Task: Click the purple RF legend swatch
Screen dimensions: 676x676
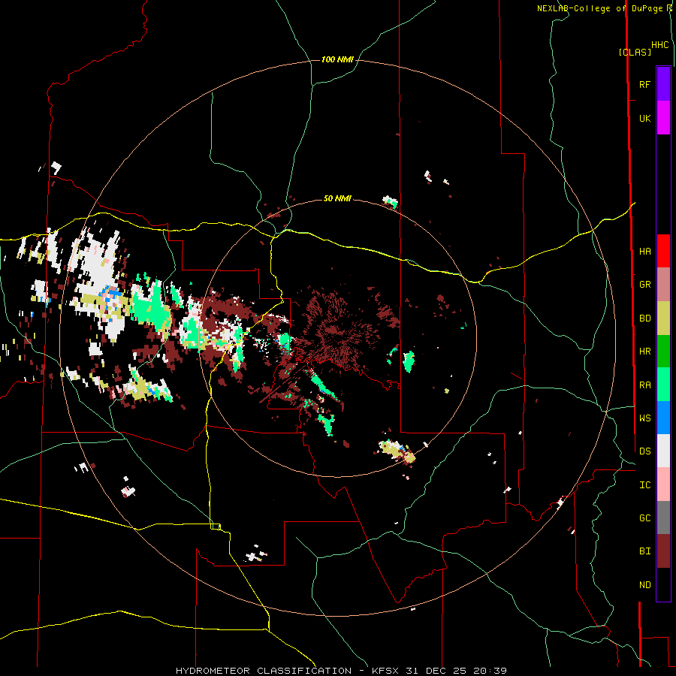Action: tap(663, 84)
